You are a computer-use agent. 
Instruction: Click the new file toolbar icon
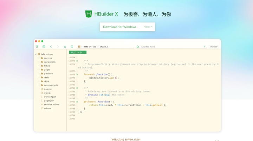click(x=37, y=47)
